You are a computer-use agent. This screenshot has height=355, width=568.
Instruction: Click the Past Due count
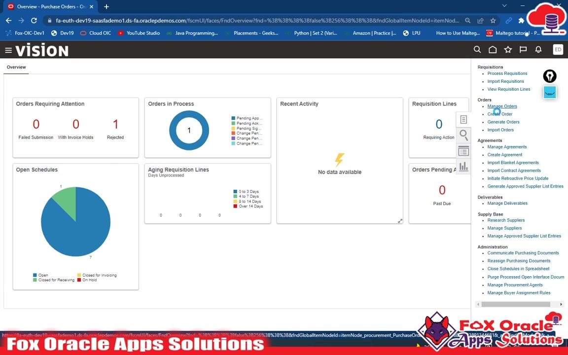pyautogui.click(x=442, y=190)
